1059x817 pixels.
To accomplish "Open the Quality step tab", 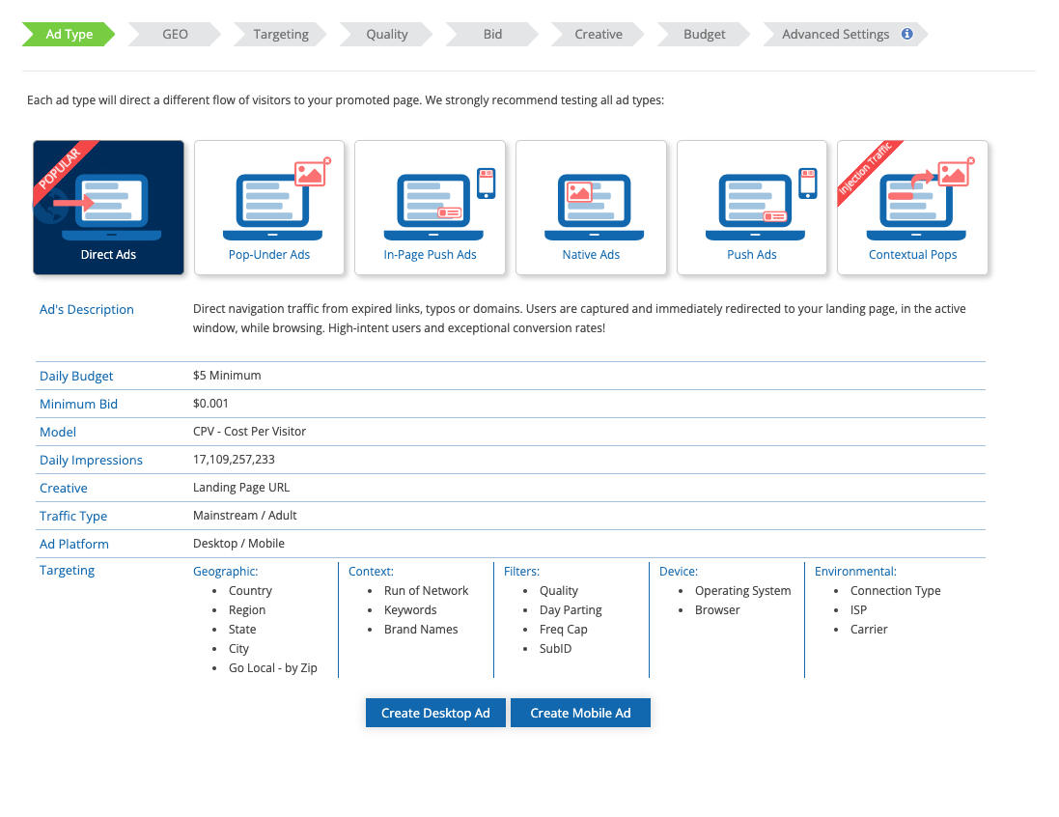I will (x=386, y=34).
